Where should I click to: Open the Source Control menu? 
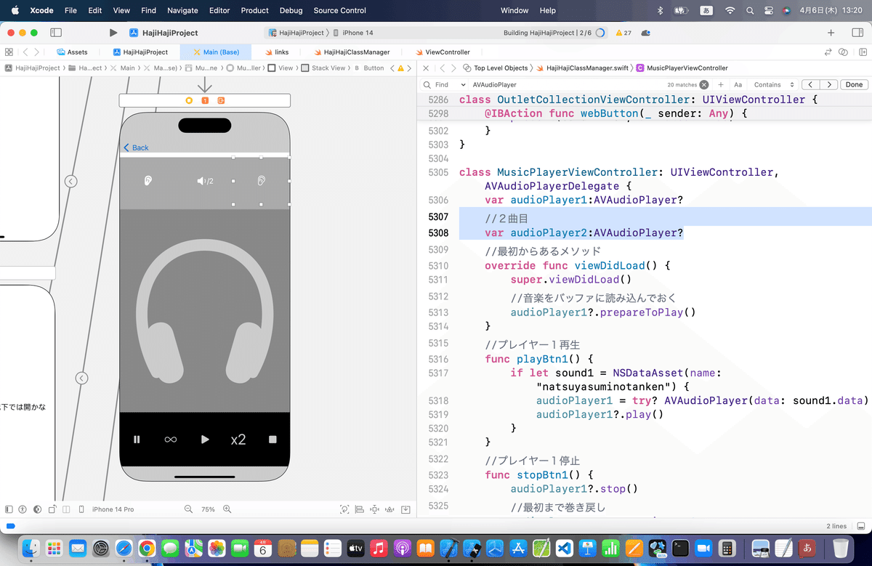(x=339, y=10)
